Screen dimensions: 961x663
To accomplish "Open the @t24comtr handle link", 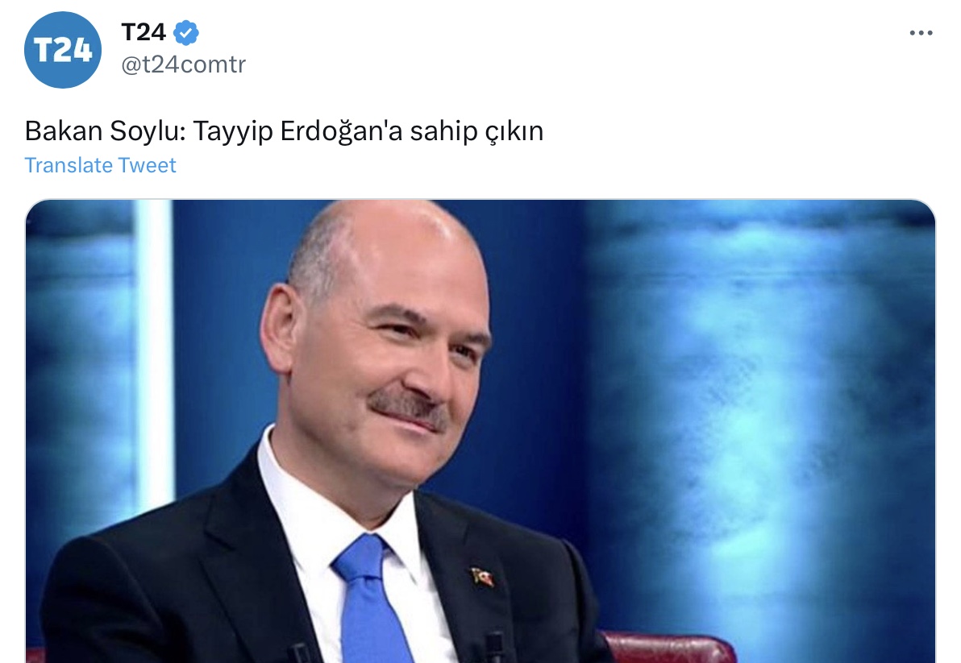I will [x=183, y=64].
